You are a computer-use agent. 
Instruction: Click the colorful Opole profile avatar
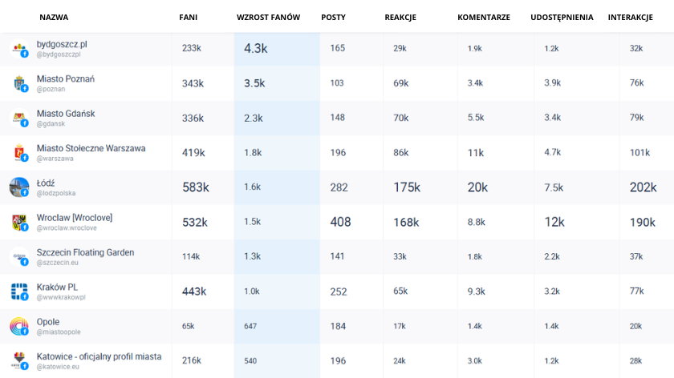(x=18, y=327)
